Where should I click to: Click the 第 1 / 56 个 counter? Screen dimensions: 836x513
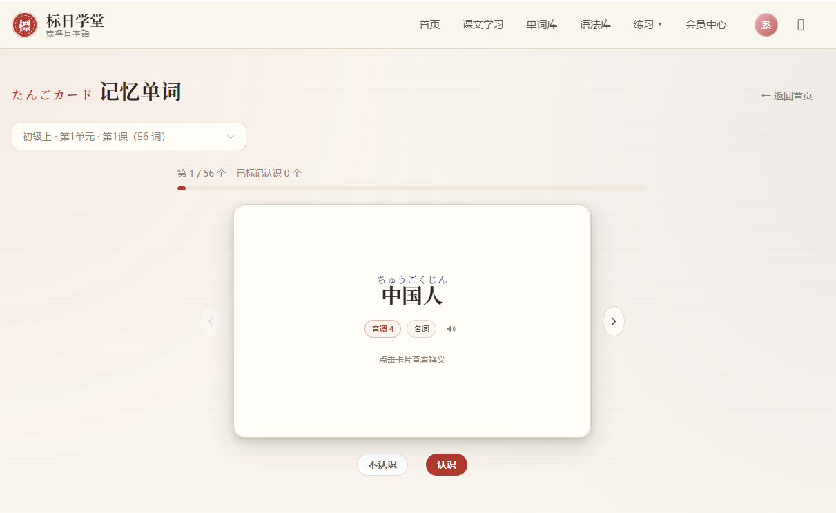pos(202,173)
